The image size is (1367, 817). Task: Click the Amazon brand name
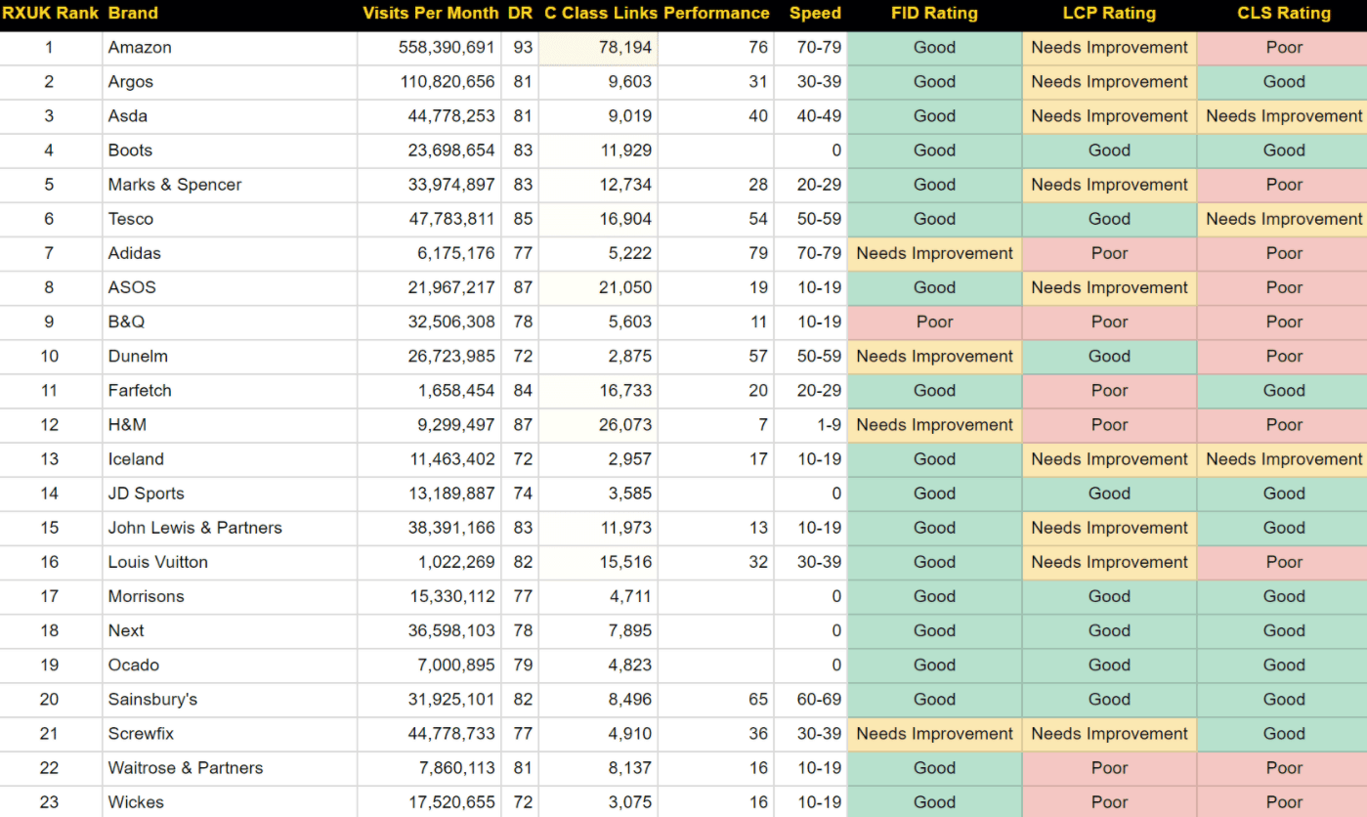coord(140,47)
